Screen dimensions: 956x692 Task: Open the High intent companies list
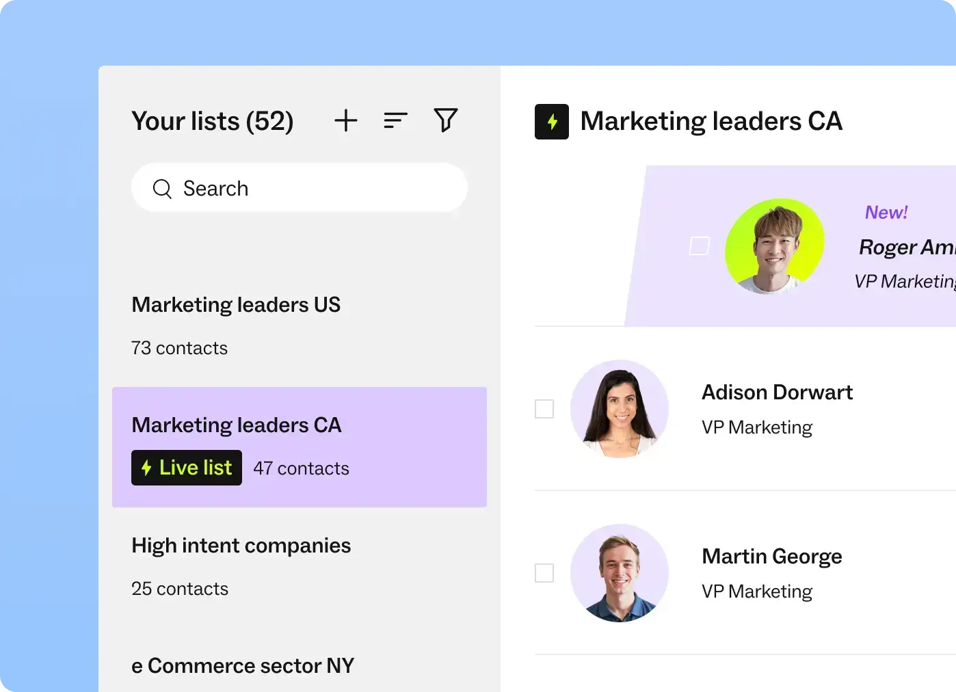pos(241,546)
